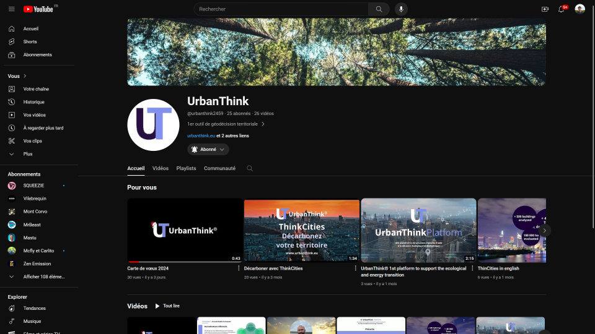The width and height of the screenshot is (595, 334).
Task: Open the hamburger guide menu
Action: point(11,9)
